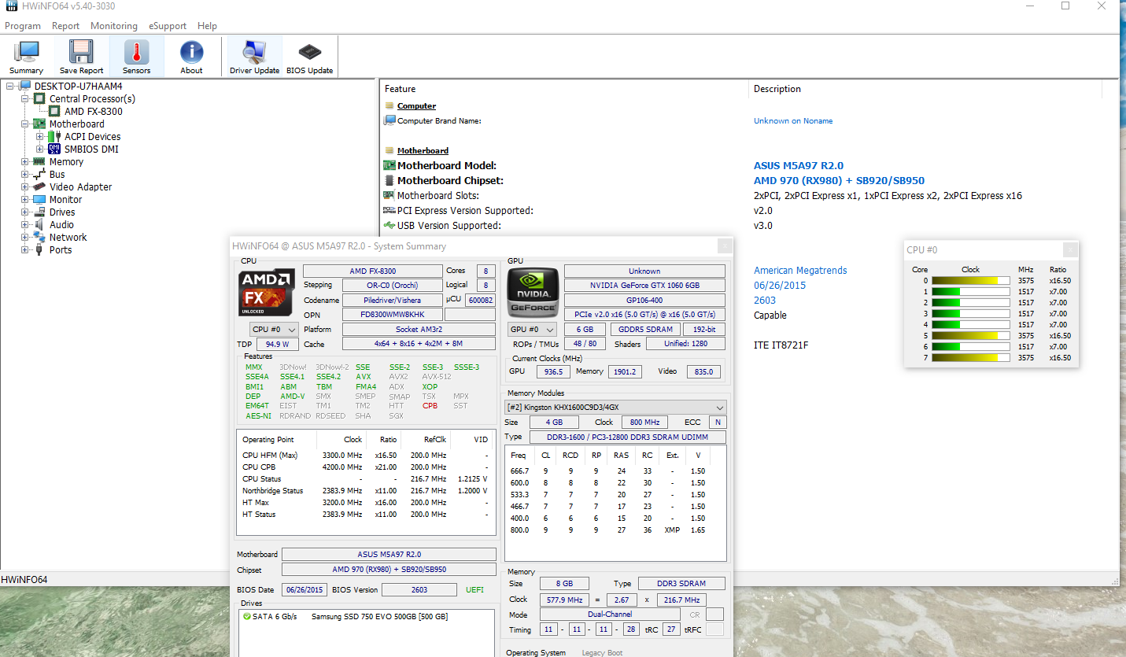Click the AMD FX-8300 CPU name field
Viewport: 1126px width, 657px height.
pos(372,271)
